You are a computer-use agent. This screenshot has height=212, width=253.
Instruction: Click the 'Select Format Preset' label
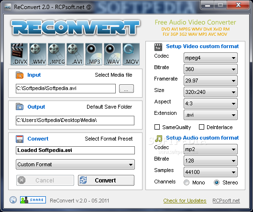click(x=109, y=139)
